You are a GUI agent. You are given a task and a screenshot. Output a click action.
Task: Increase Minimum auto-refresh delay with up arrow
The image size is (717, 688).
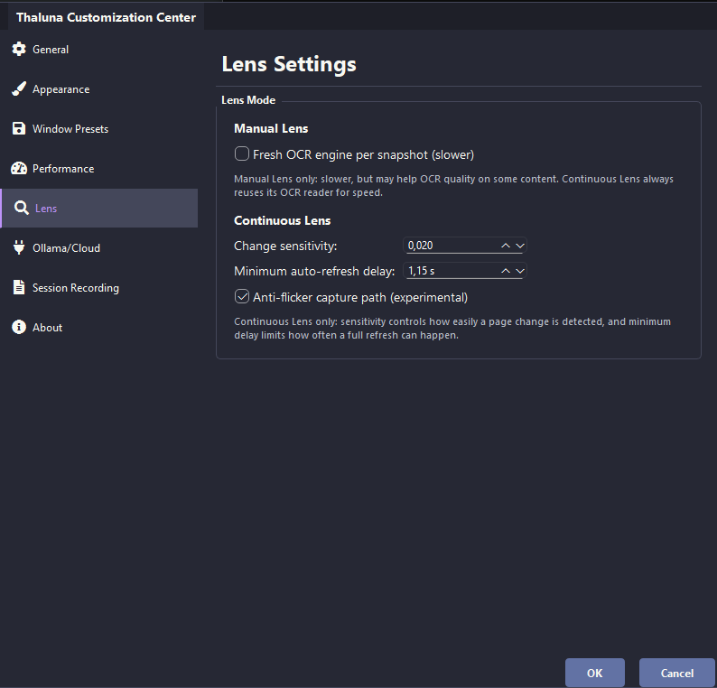coord(506,271)
